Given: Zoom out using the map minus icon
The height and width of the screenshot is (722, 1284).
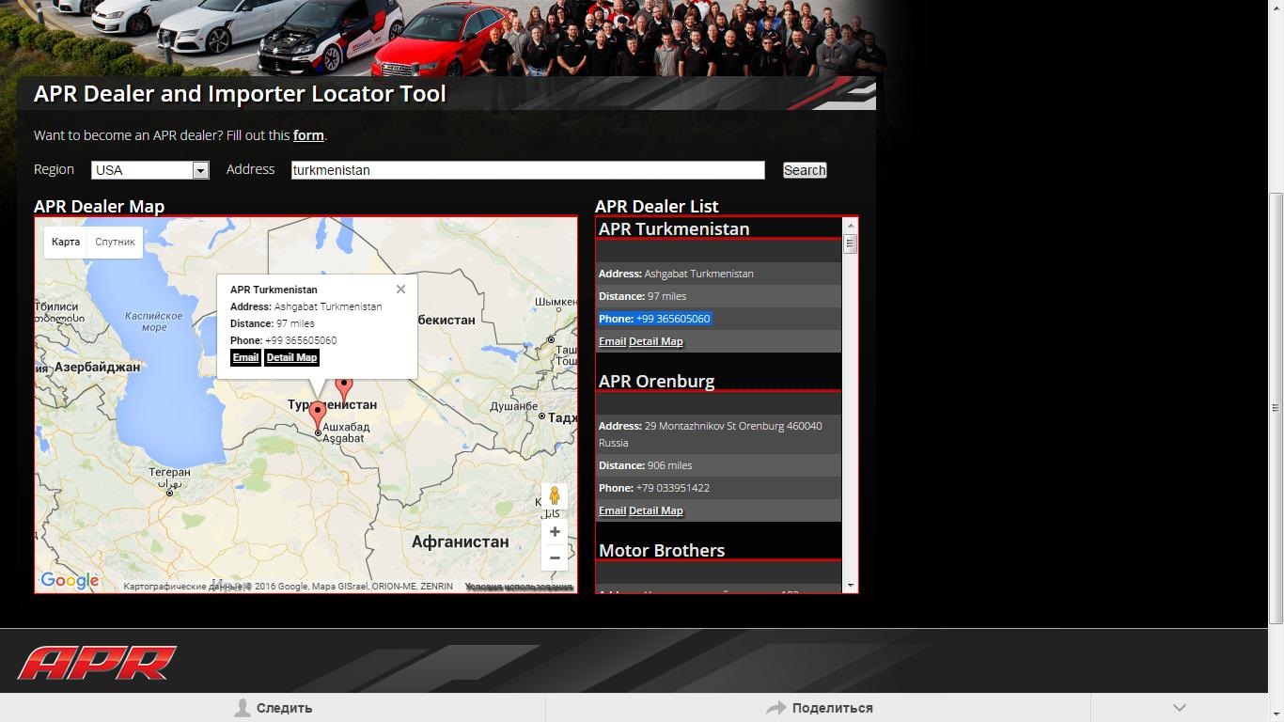Looking at the screenshot, I should coord(555,557).
